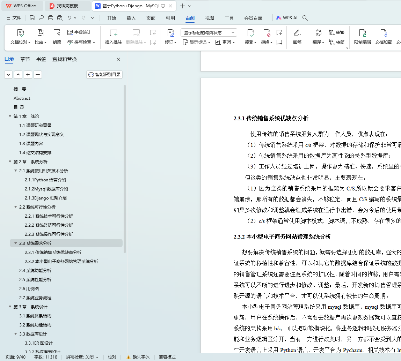Open the 找稻壳模板 tab
The image size is (401, 361).
(67, 6)
